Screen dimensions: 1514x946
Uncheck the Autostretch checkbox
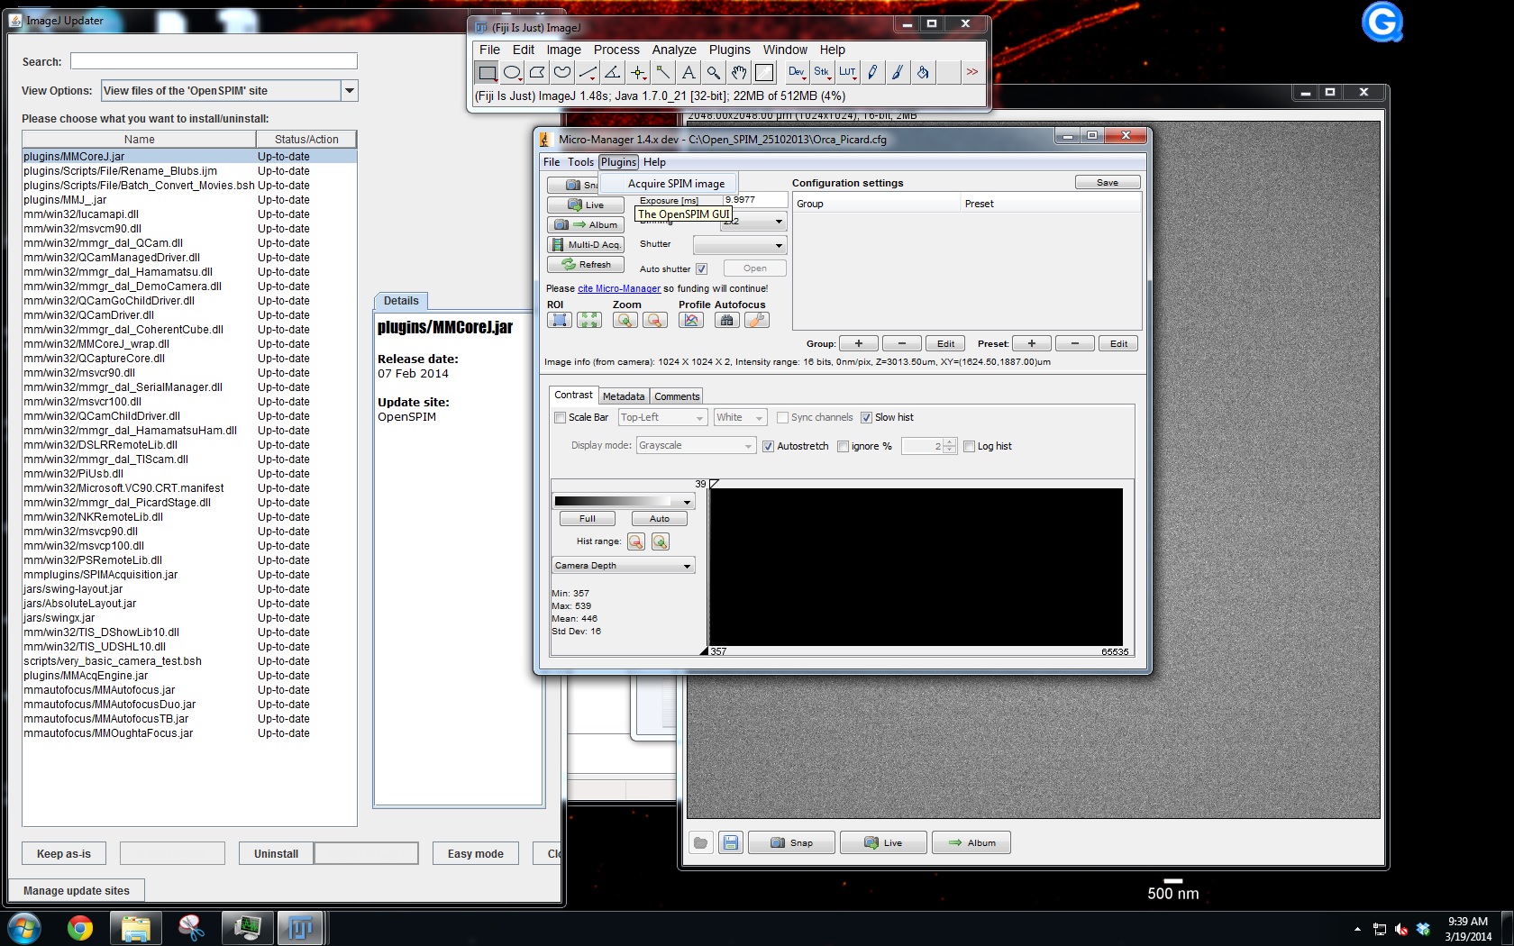pyautogui.click(x=768, y=447)
